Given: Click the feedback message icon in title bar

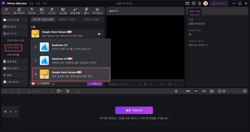Looking at the screenshot, I should pos(193,3).
